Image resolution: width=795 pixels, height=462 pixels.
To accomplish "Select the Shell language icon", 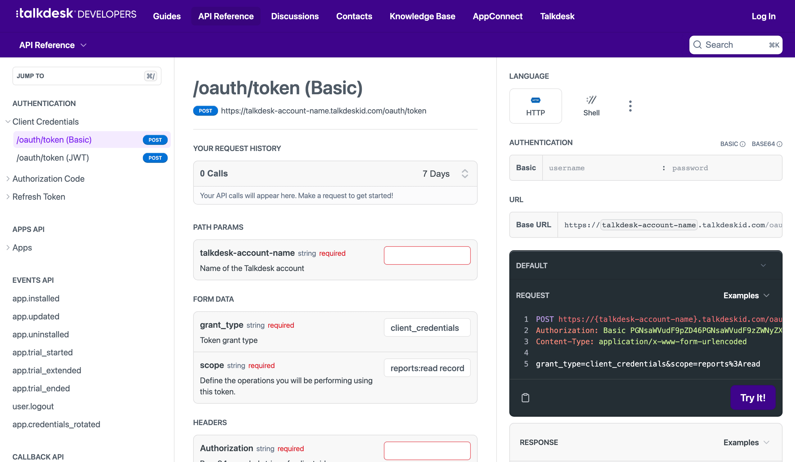I will click(x=591, y=100).
